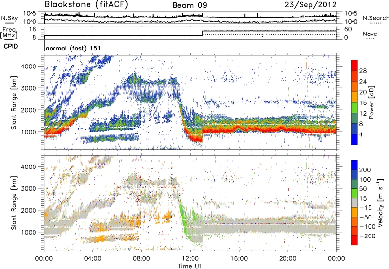The height and width of the screenshot is (269, 389).
Task: Click the 'Blackstone (fitACF)' title text
Action: 86,4
